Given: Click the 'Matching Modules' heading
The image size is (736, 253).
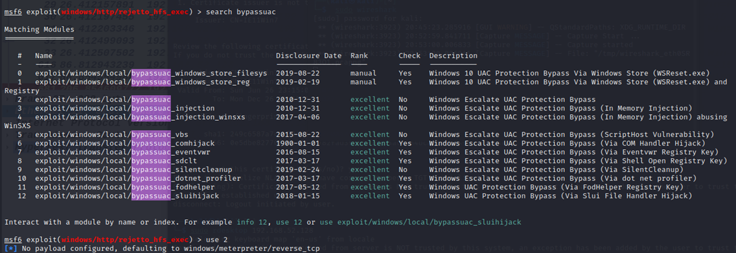Looking at the screenshot, I should 39,30.
